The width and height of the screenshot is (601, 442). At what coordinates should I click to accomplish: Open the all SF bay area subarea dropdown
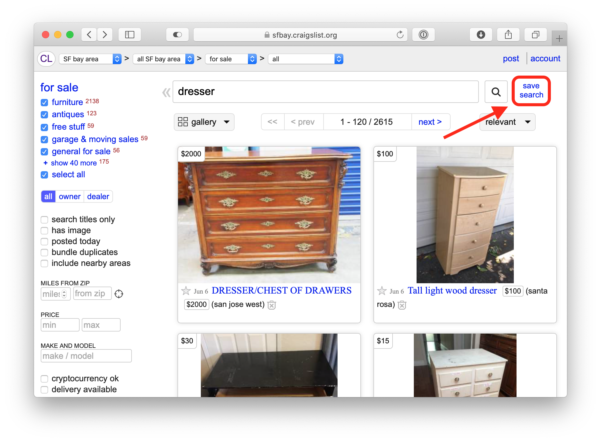click(163, 59)
